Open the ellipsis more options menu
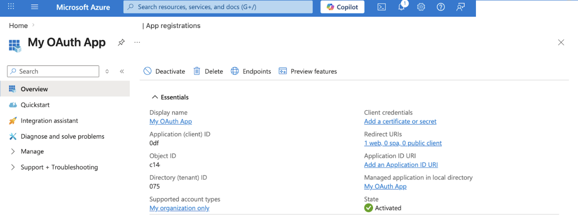This screenshot has width=578, height=221. [137, 42]
